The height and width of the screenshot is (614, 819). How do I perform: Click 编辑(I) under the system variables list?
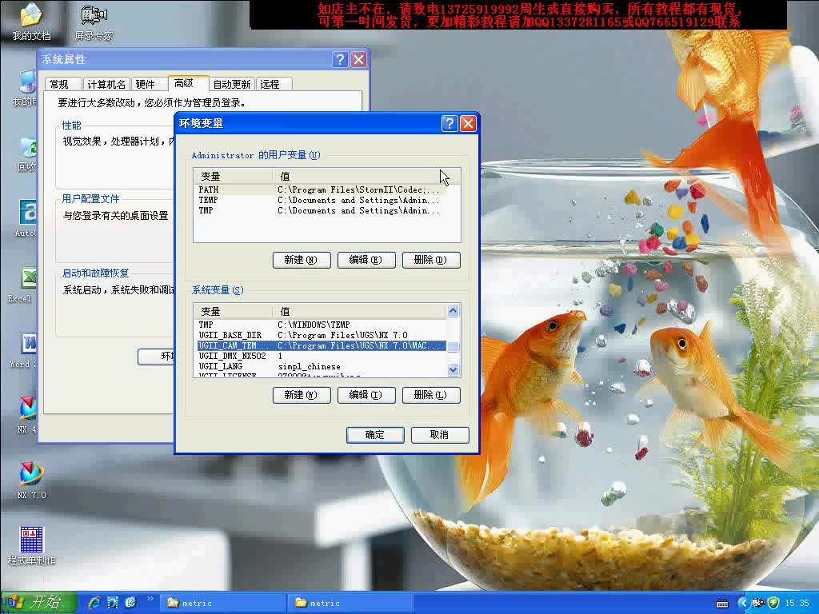click(366, 395)
